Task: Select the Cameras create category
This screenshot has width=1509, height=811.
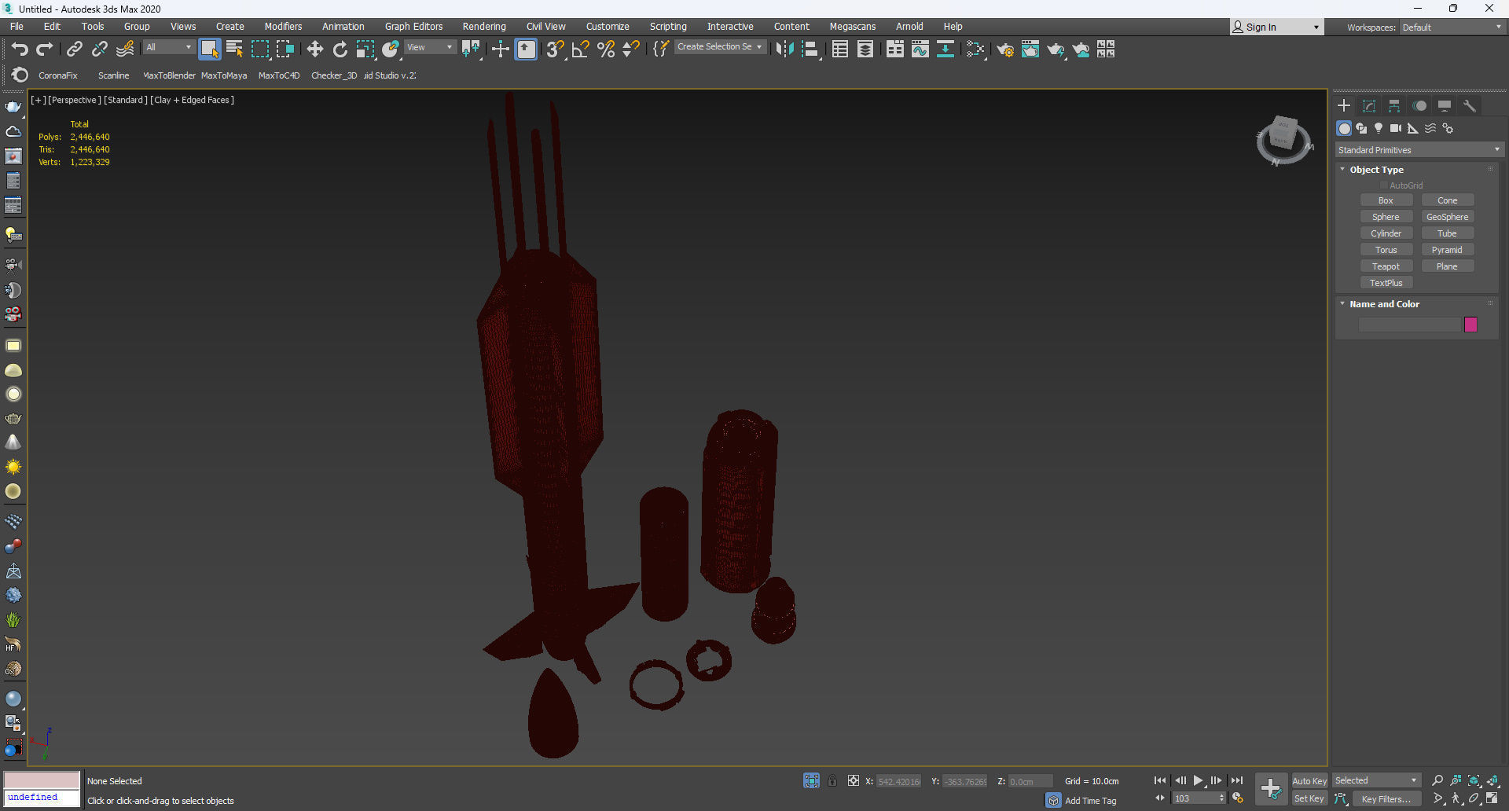Action: 1396,128
